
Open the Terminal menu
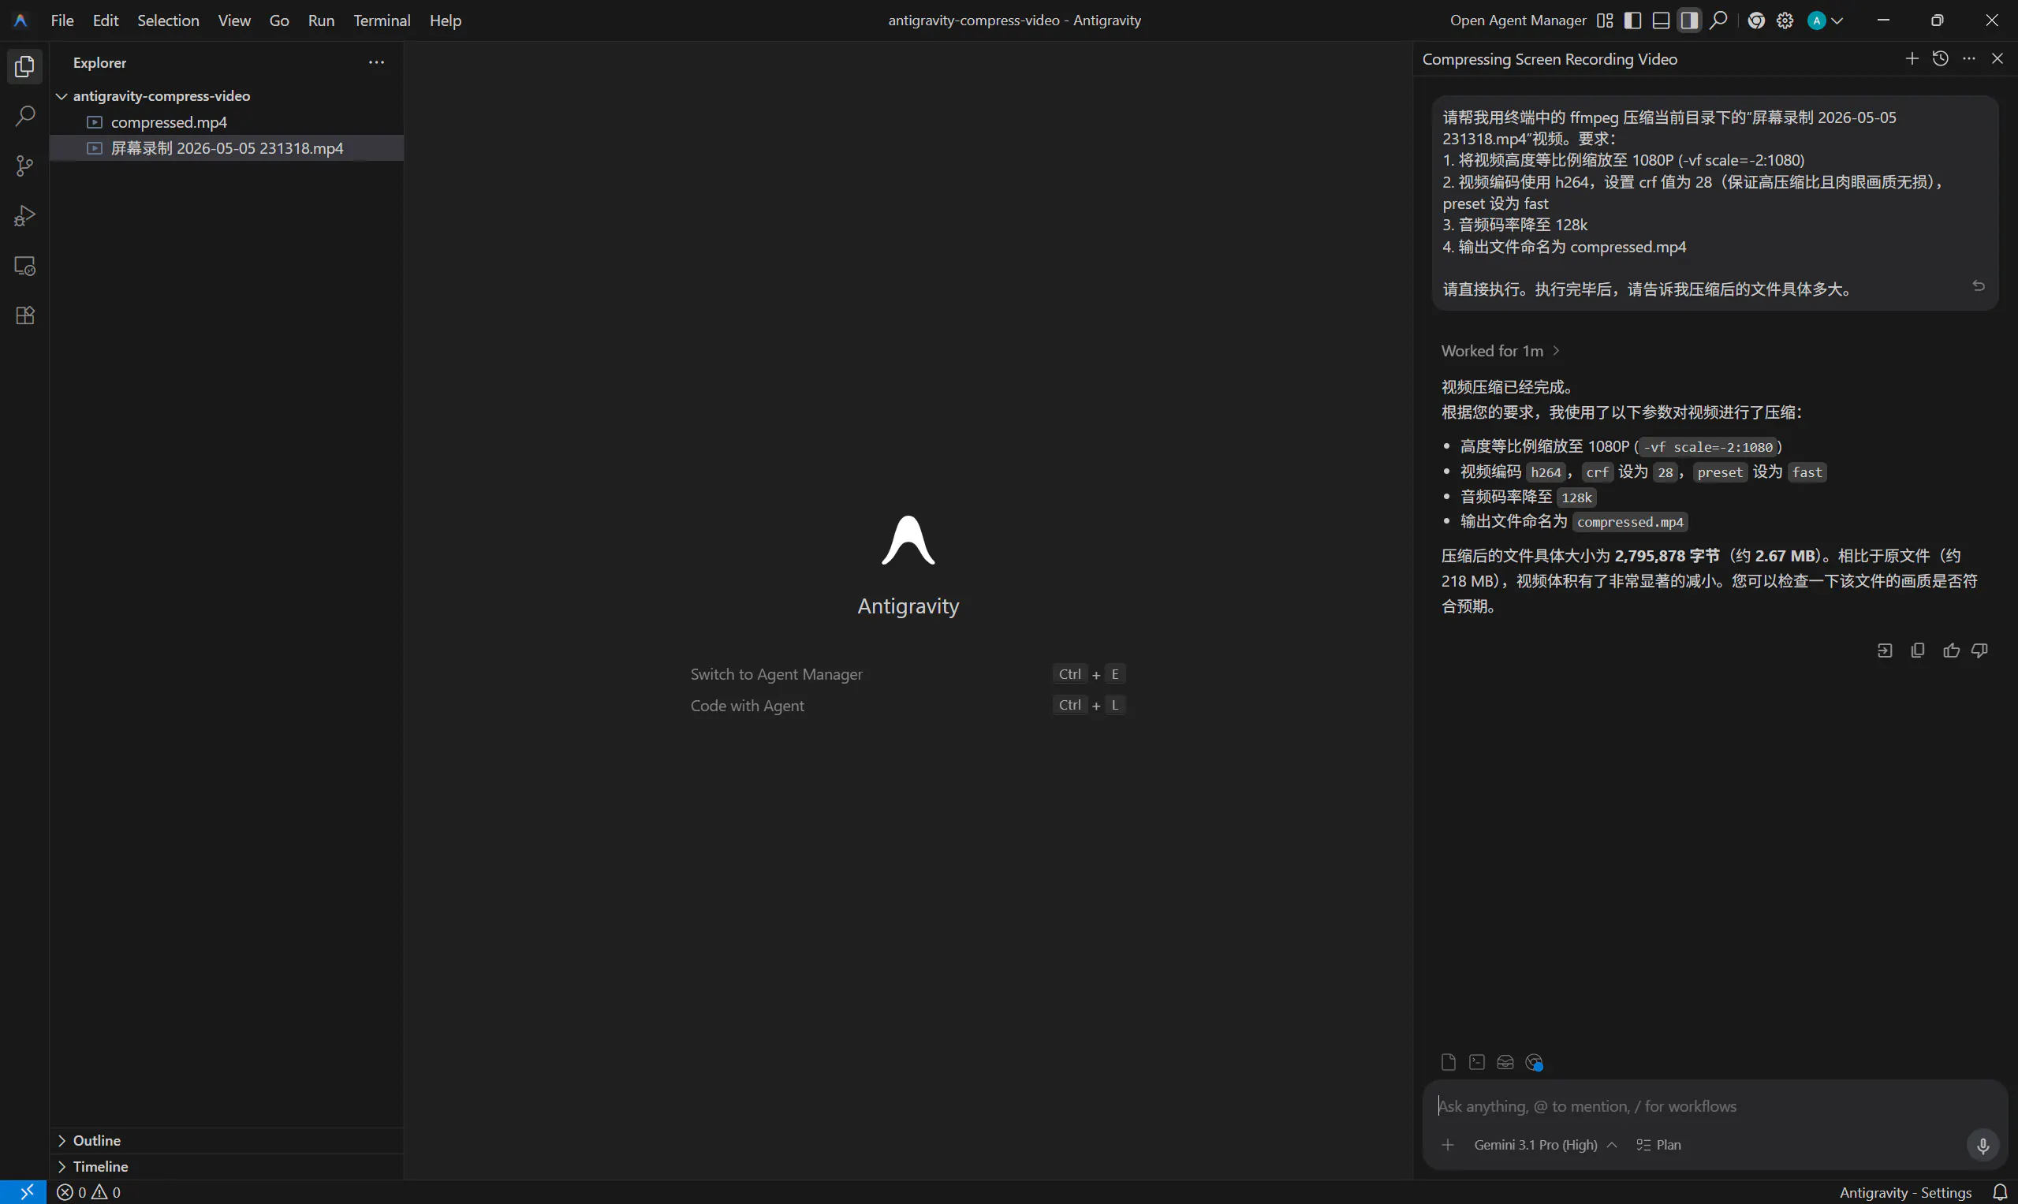pyautogui.click(x=382, y=21)
